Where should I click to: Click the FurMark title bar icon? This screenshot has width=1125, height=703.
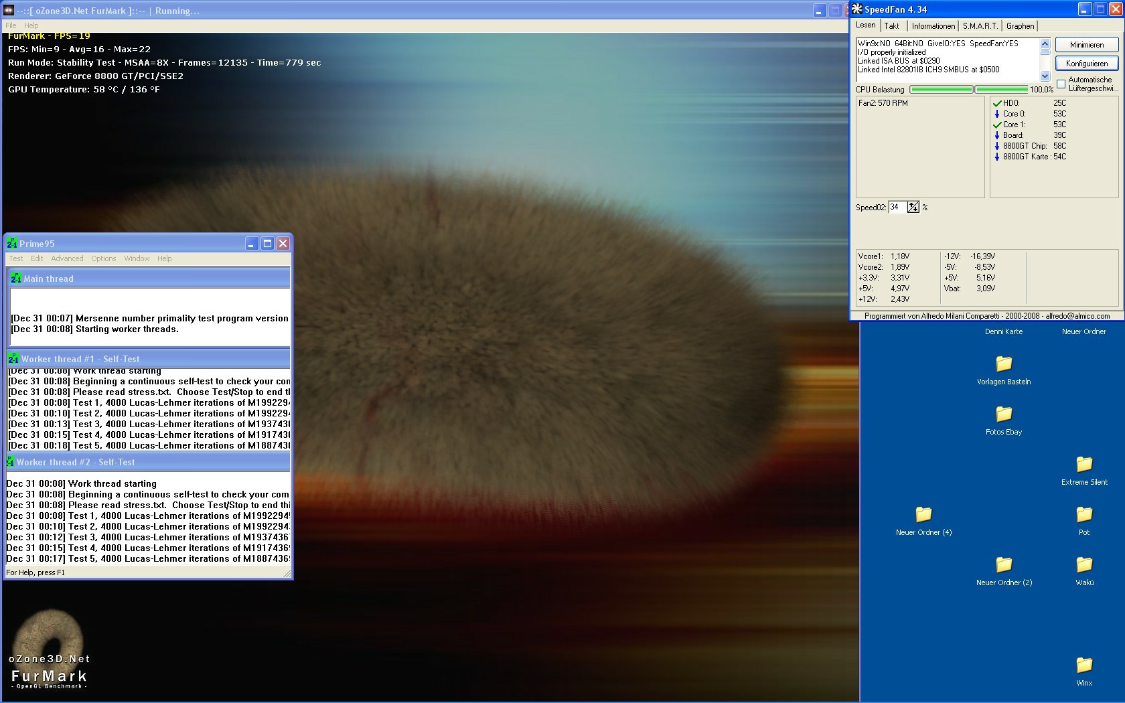[9, 11]
